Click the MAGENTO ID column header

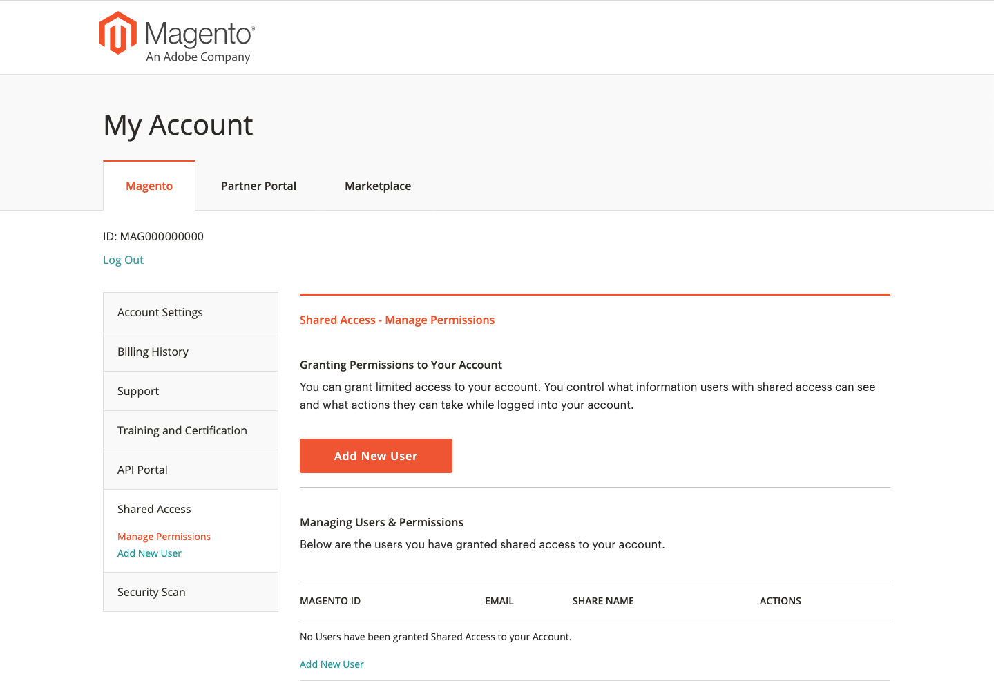click(330, 601)
